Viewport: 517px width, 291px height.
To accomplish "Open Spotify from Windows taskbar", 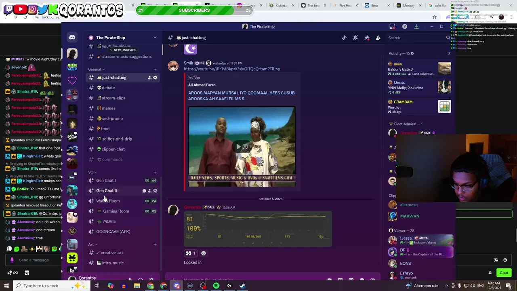I will tap(216, 286).
